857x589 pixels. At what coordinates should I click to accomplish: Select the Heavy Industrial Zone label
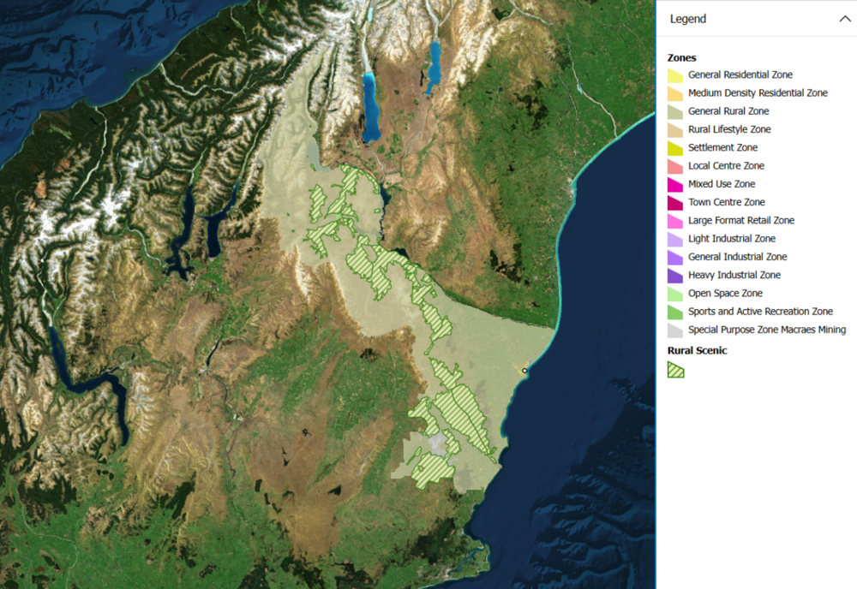(734, 275)
